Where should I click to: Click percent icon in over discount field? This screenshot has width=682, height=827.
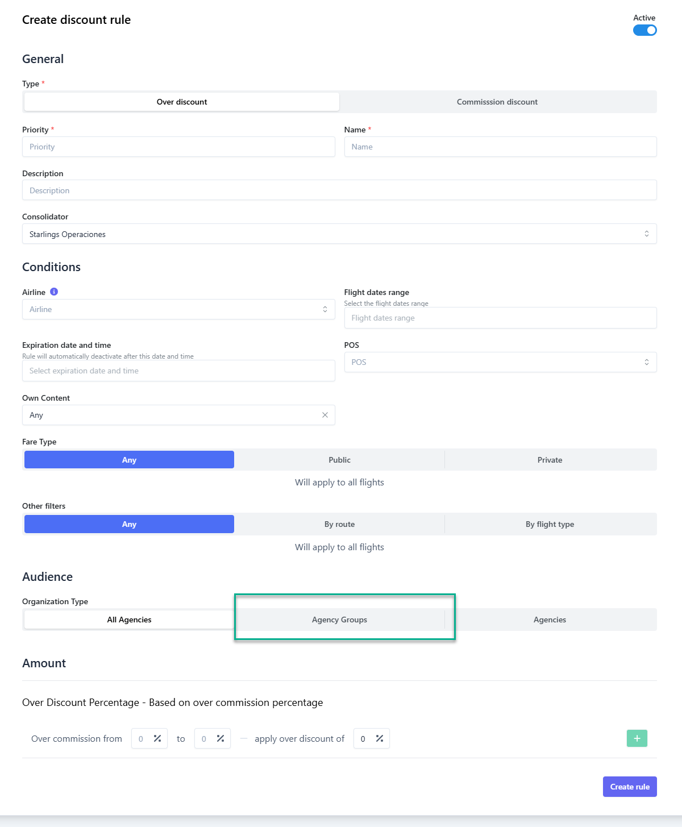tap(380, 738)
